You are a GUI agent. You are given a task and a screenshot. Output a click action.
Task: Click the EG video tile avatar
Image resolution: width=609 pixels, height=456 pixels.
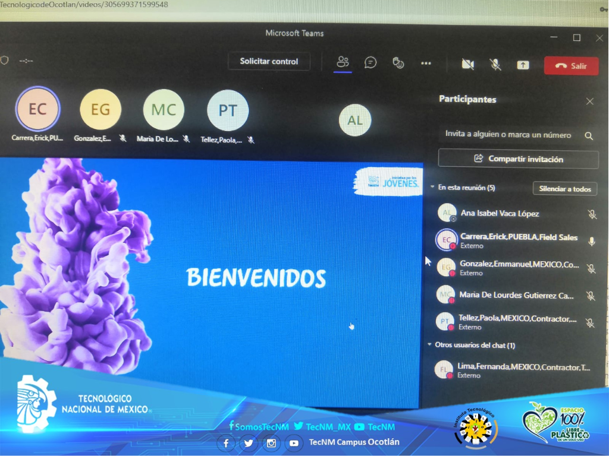pyautogui.click(x=101, y=109)
